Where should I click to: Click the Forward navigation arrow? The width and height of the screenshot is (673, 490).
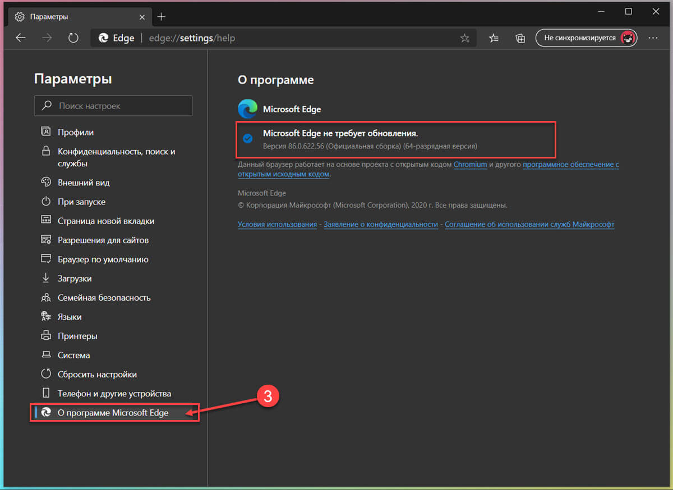[47, 38]
